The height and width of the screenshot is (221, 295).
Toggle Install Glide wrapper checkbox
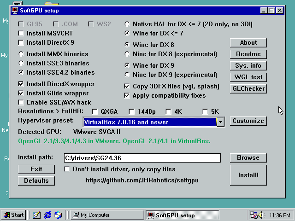pos(21,93)
